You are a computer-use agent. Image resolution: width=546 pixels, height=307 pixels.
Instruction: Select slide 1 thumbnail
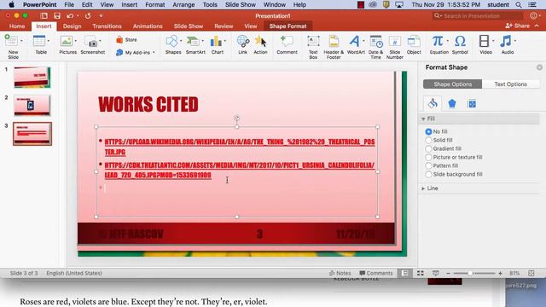coord(32,78)
